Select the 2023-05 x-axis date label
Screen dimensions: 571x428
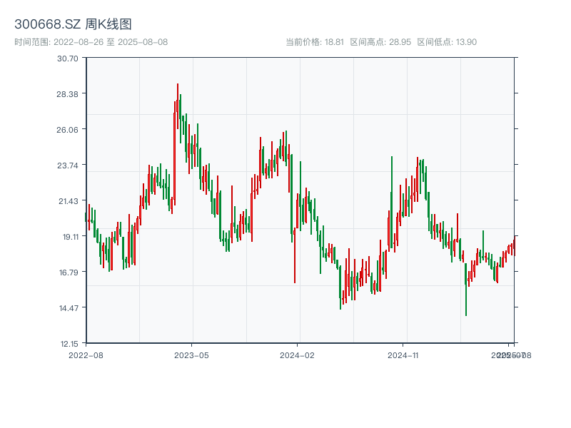coord(191,355)
